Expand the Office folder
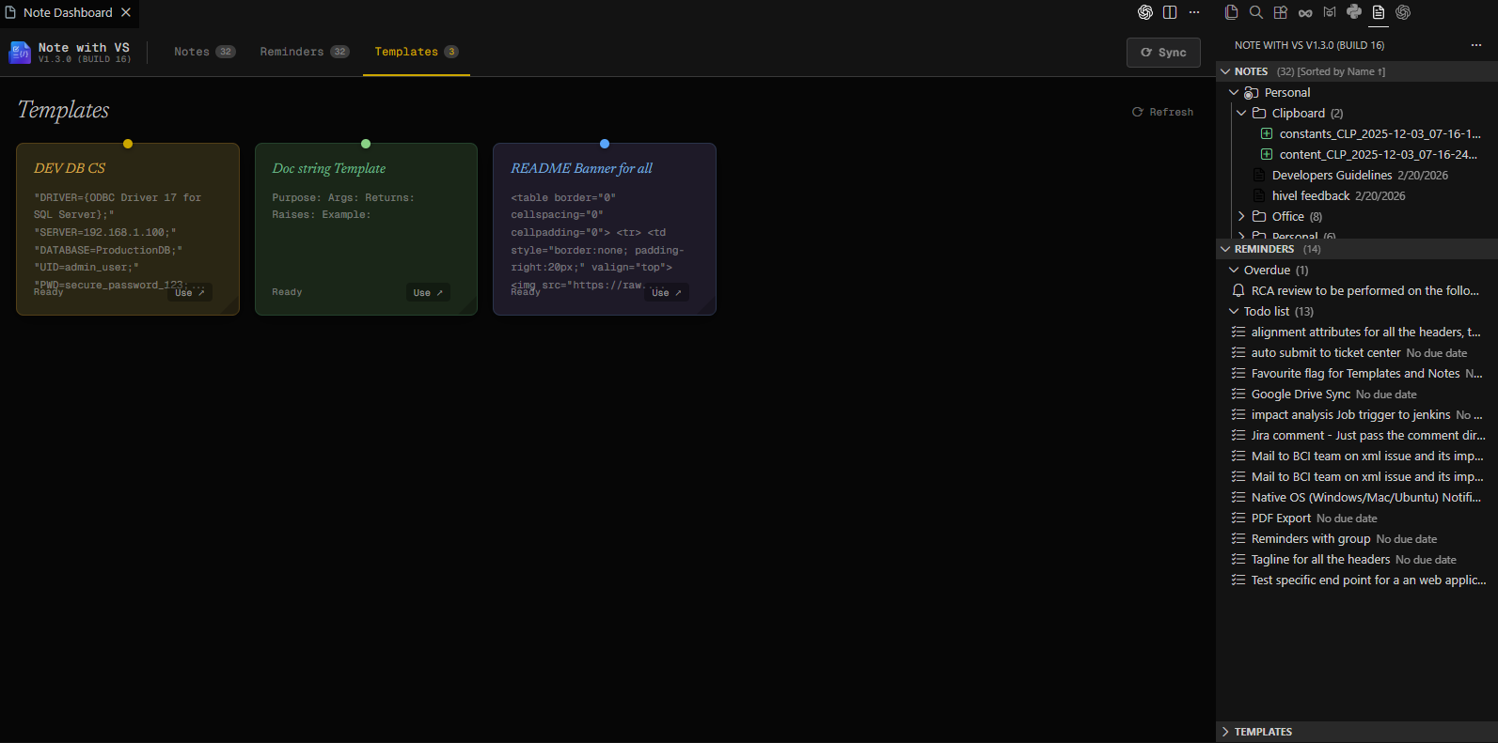The height and width of the screenshot is (743, 1498). (1241, 216)
